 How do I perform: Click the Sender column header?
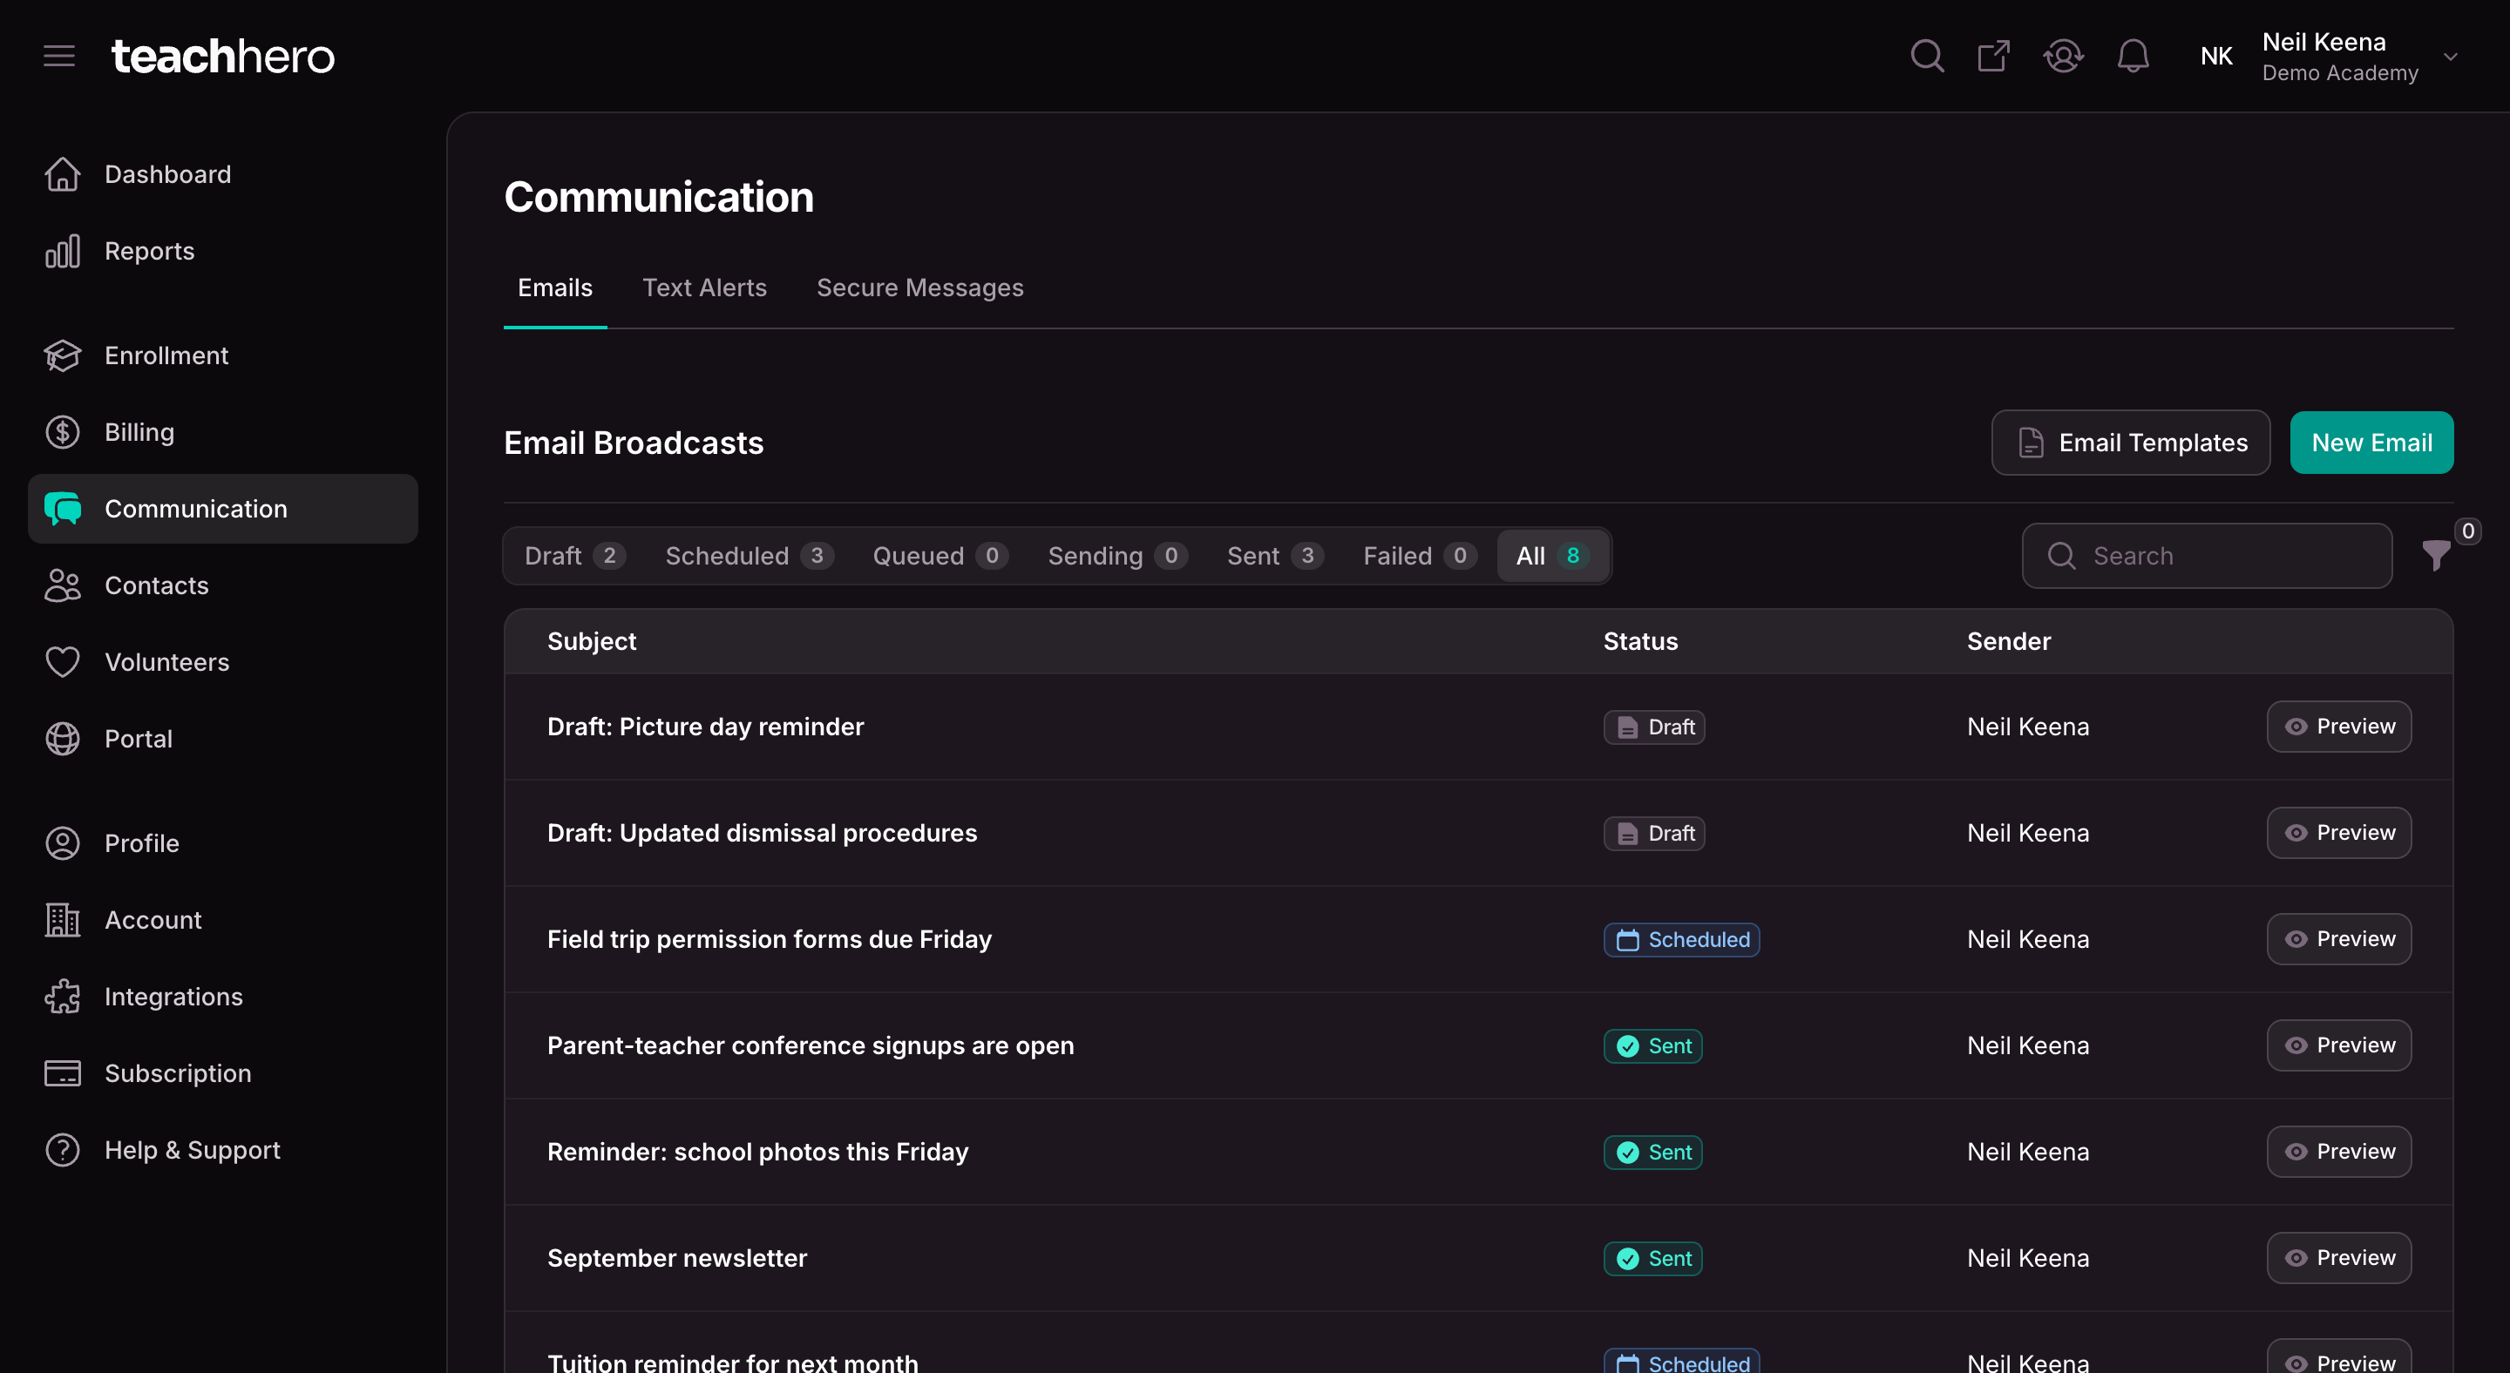click(x=2008, y=640)
